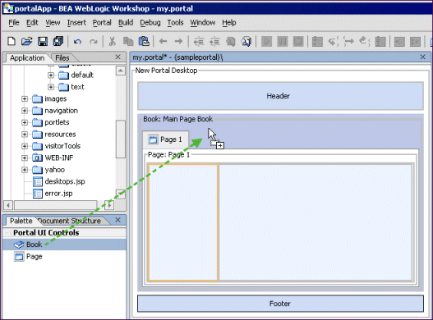Open the Insert menu

[76, 23]
